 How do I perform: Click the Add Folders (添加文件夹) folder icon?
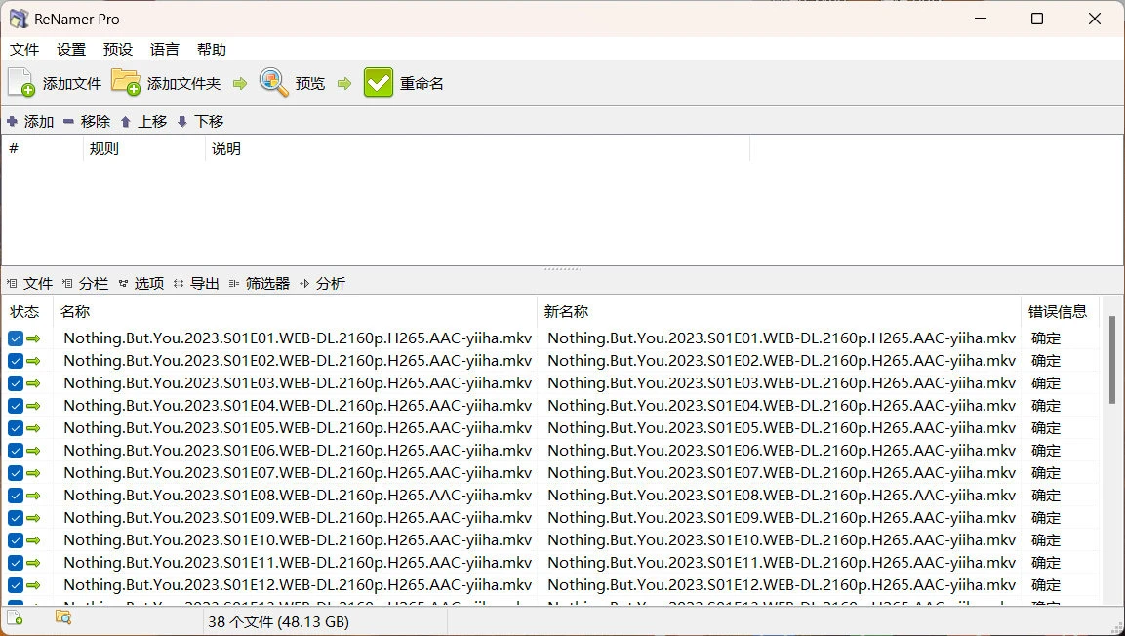coord(126,83)
